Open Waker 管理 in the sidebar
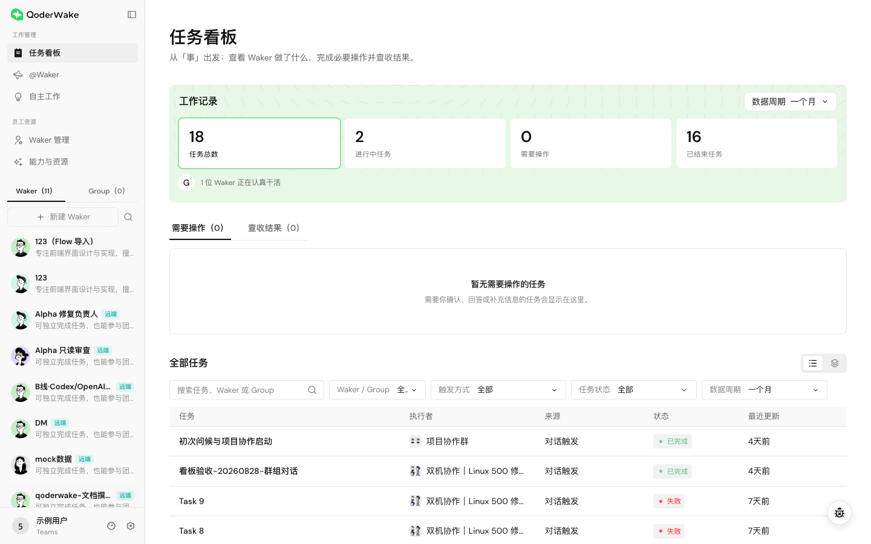The image size is (871, 544). click(73, 140)
